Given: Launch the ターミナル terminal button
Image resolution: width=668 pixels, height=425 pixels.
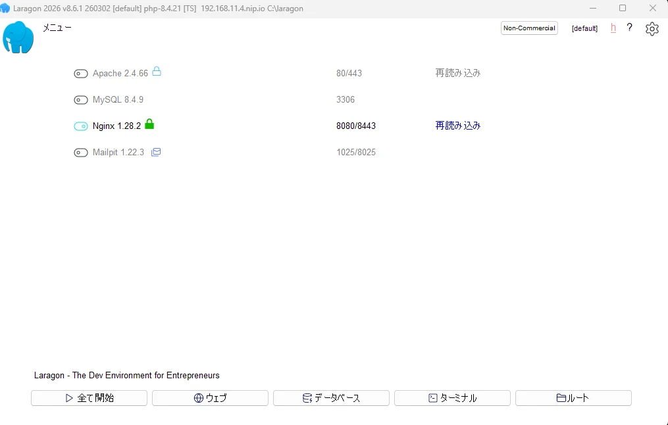Looking at the screenshot, I should [x=452, y=398].
